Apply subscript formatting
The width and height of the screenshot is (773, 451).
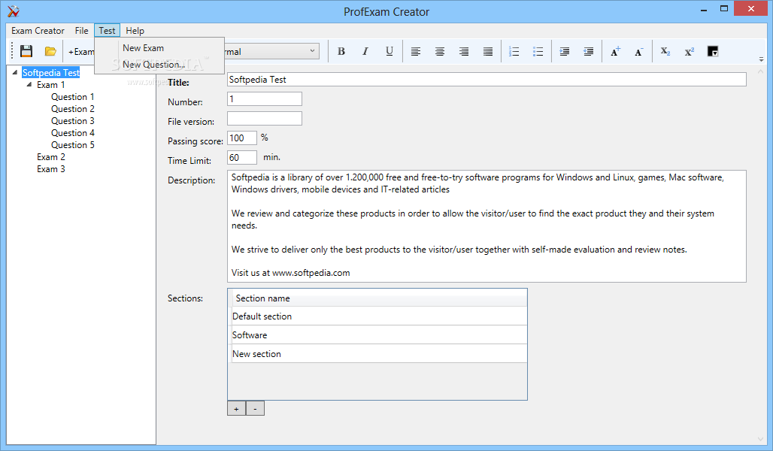click(665, 51)
